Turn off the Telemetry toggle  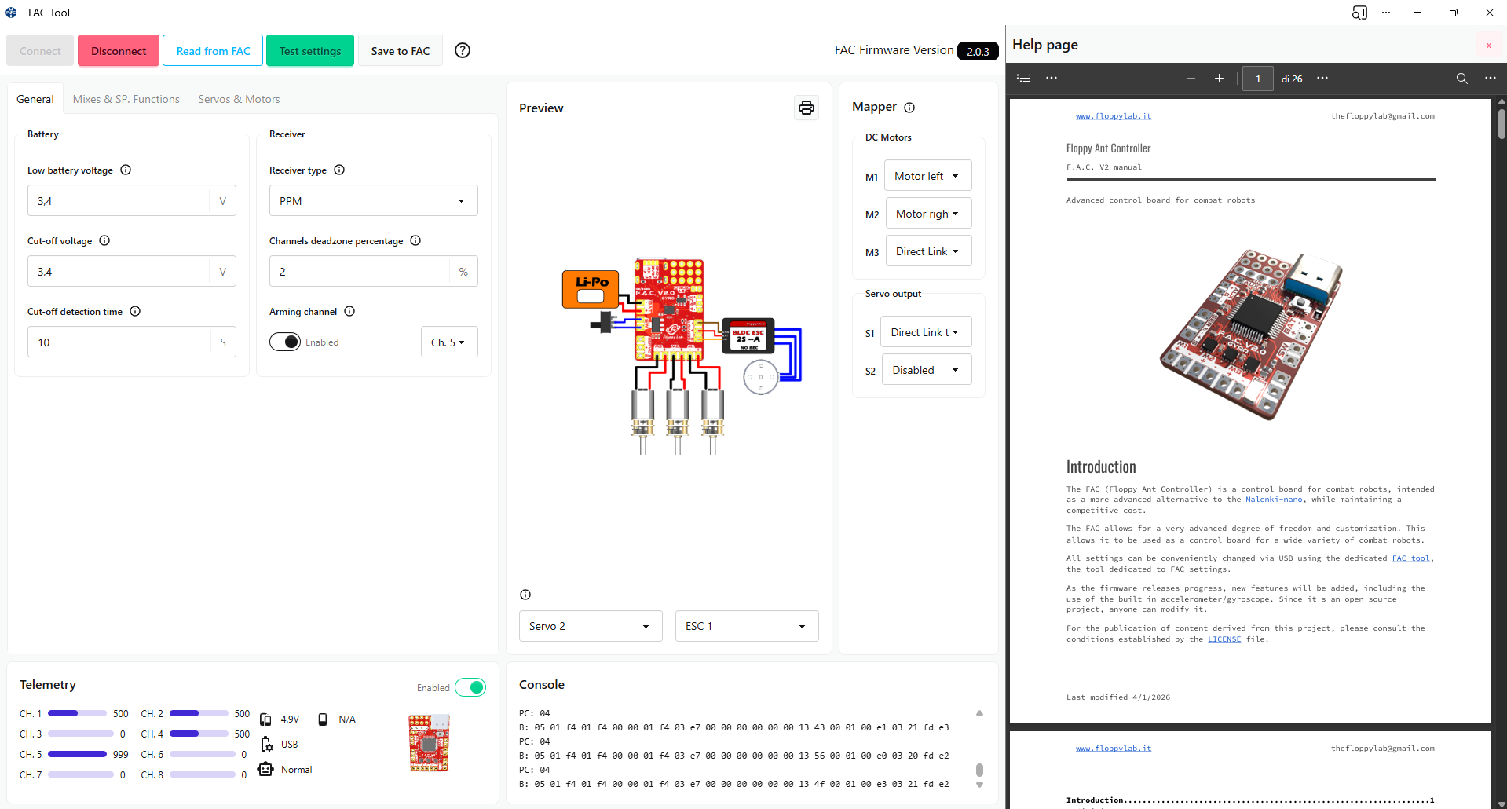point(470,687)
